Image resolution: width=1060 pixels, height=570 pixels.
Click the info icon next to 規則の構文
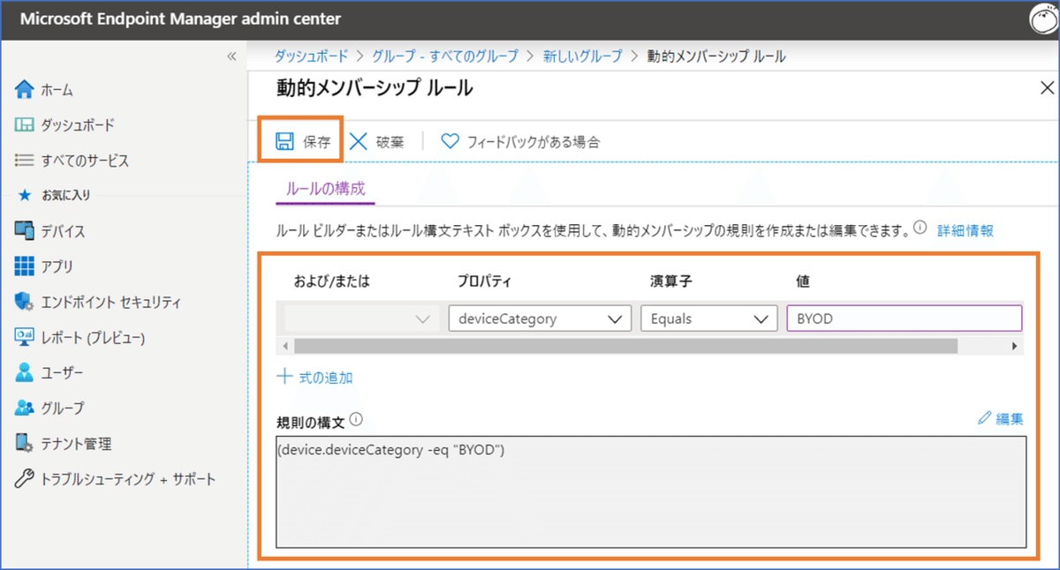click(357, 419)
